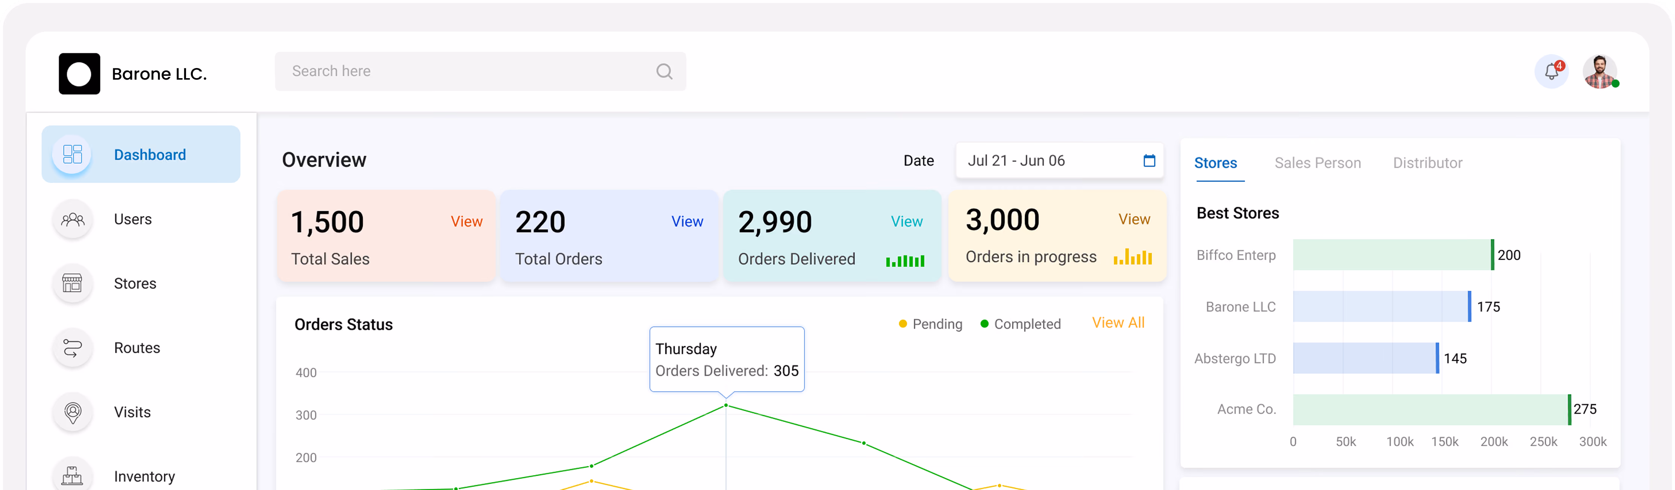Open the date range calendar icon
The image size is (1675, 490).
(1149, 160)
